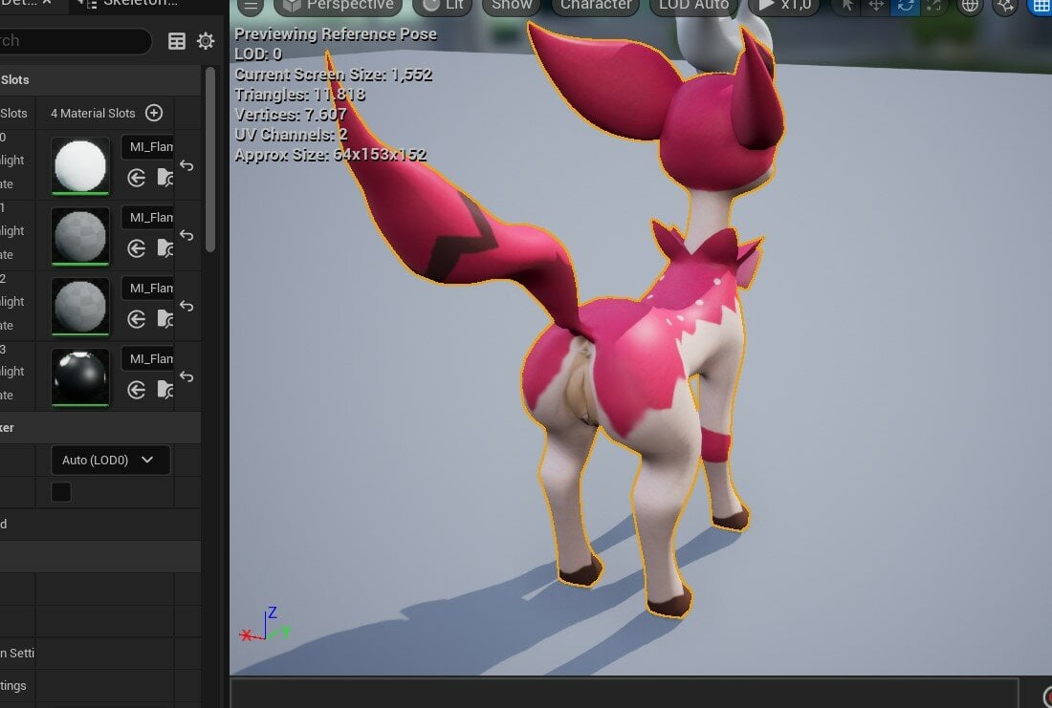Open the LOD Auto viewport dropdown

click(693, 6)
